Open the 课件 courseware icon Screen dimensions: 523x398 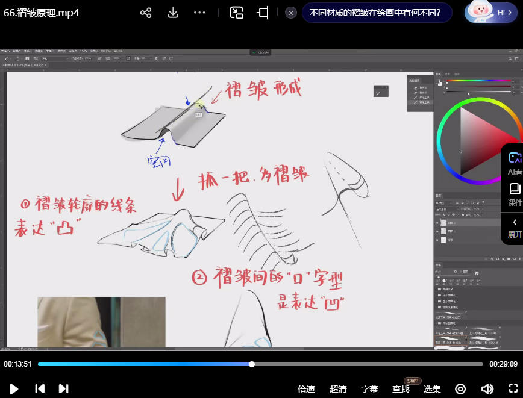pyautogui.click(x=515, y=194)
